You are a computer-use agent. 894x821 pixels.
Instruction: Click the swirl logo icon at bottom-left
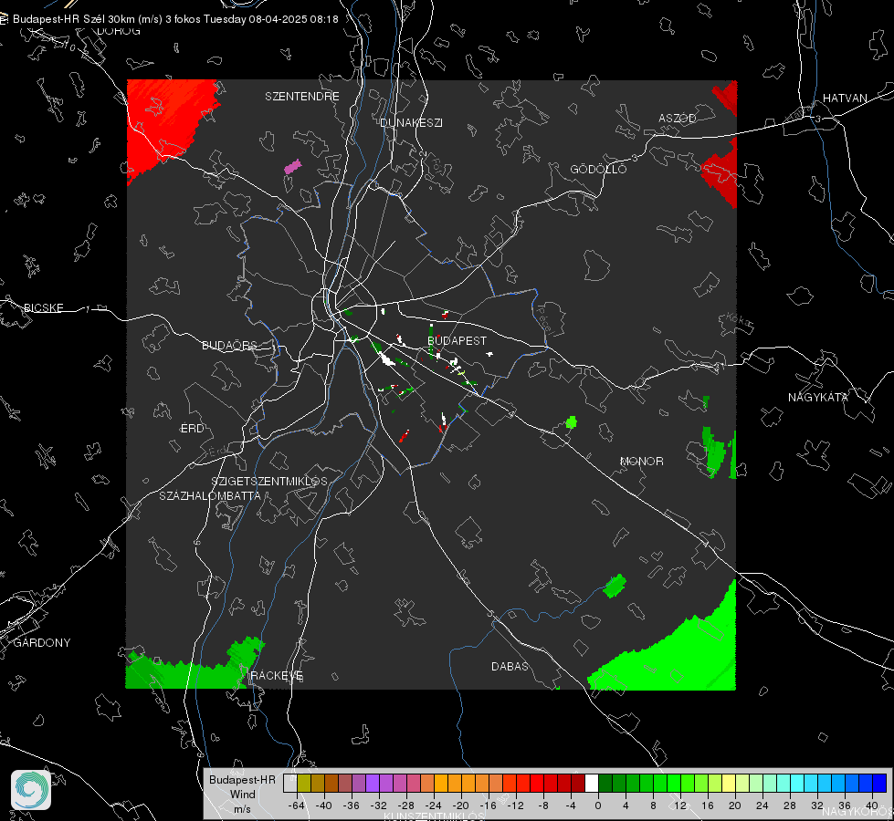click(31, 790)
